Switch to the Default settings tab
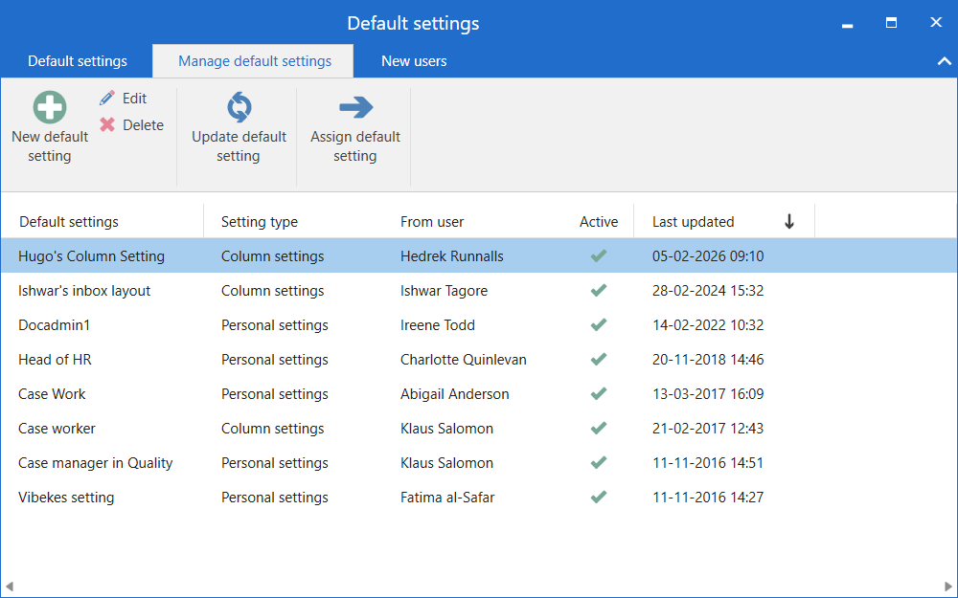The image size is (958, 598). 78,61
